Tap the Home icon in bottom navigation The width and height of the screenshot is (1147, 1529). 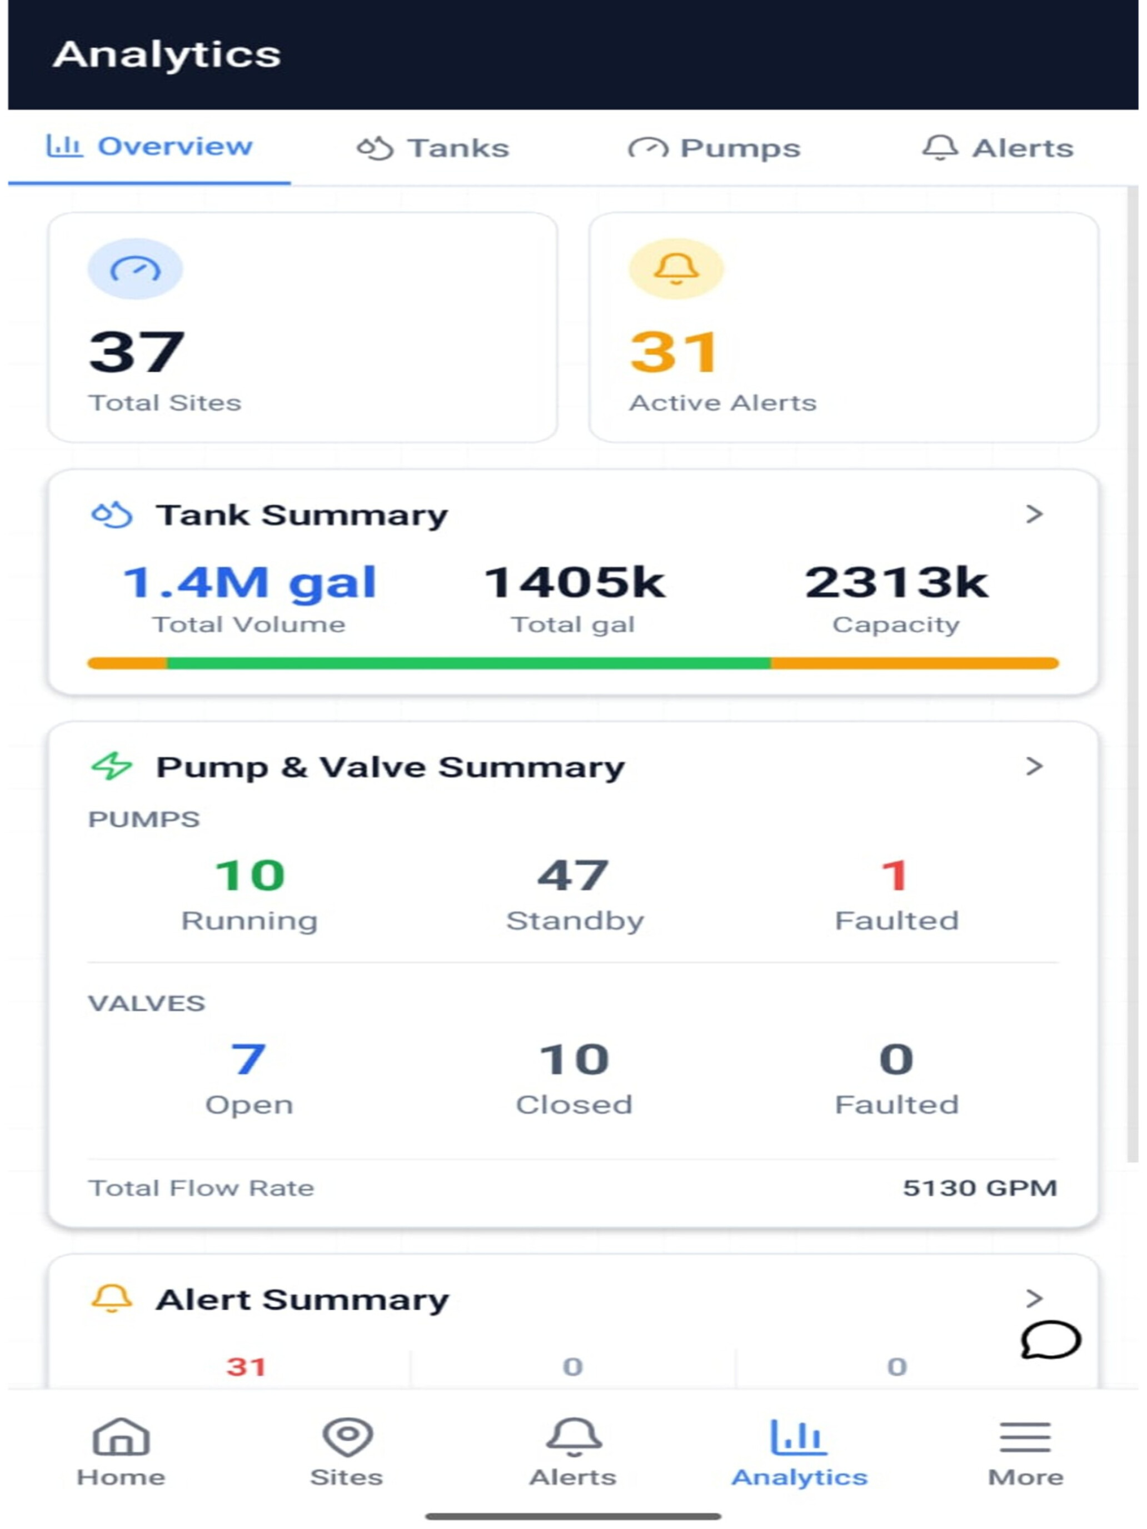click(x=121, y=1435)
